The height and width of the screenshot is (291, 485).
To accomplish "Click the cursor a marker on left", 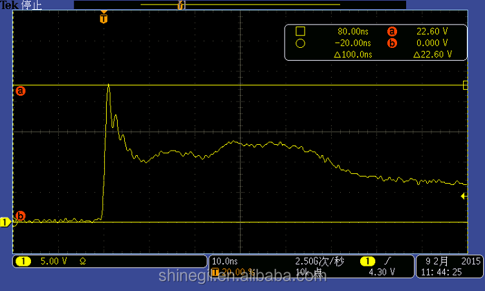I will point(21,91).
